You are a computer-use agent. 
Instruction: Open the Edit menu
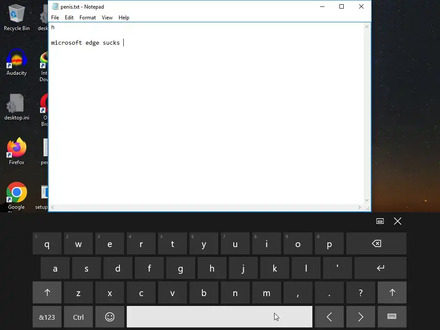click(x=69, y=17)
